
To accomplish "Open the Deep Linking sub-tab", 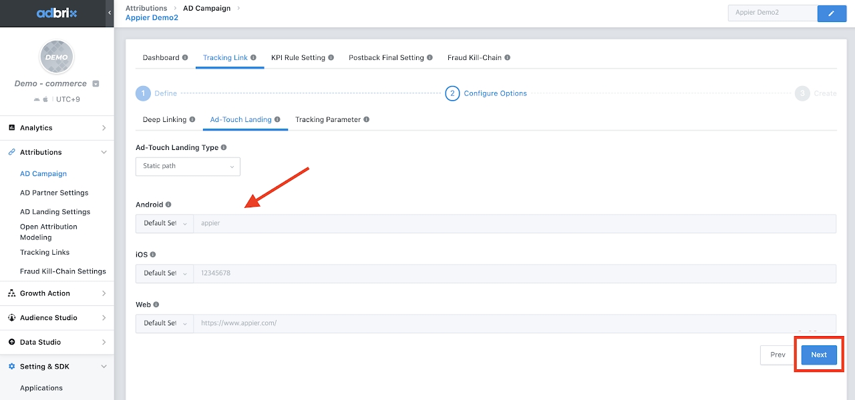I will [x=164, y=120].
